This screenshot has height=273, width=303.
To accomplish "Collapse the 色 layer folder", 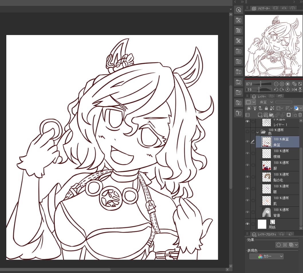I will pyautogui.click(x=257, y=132).
